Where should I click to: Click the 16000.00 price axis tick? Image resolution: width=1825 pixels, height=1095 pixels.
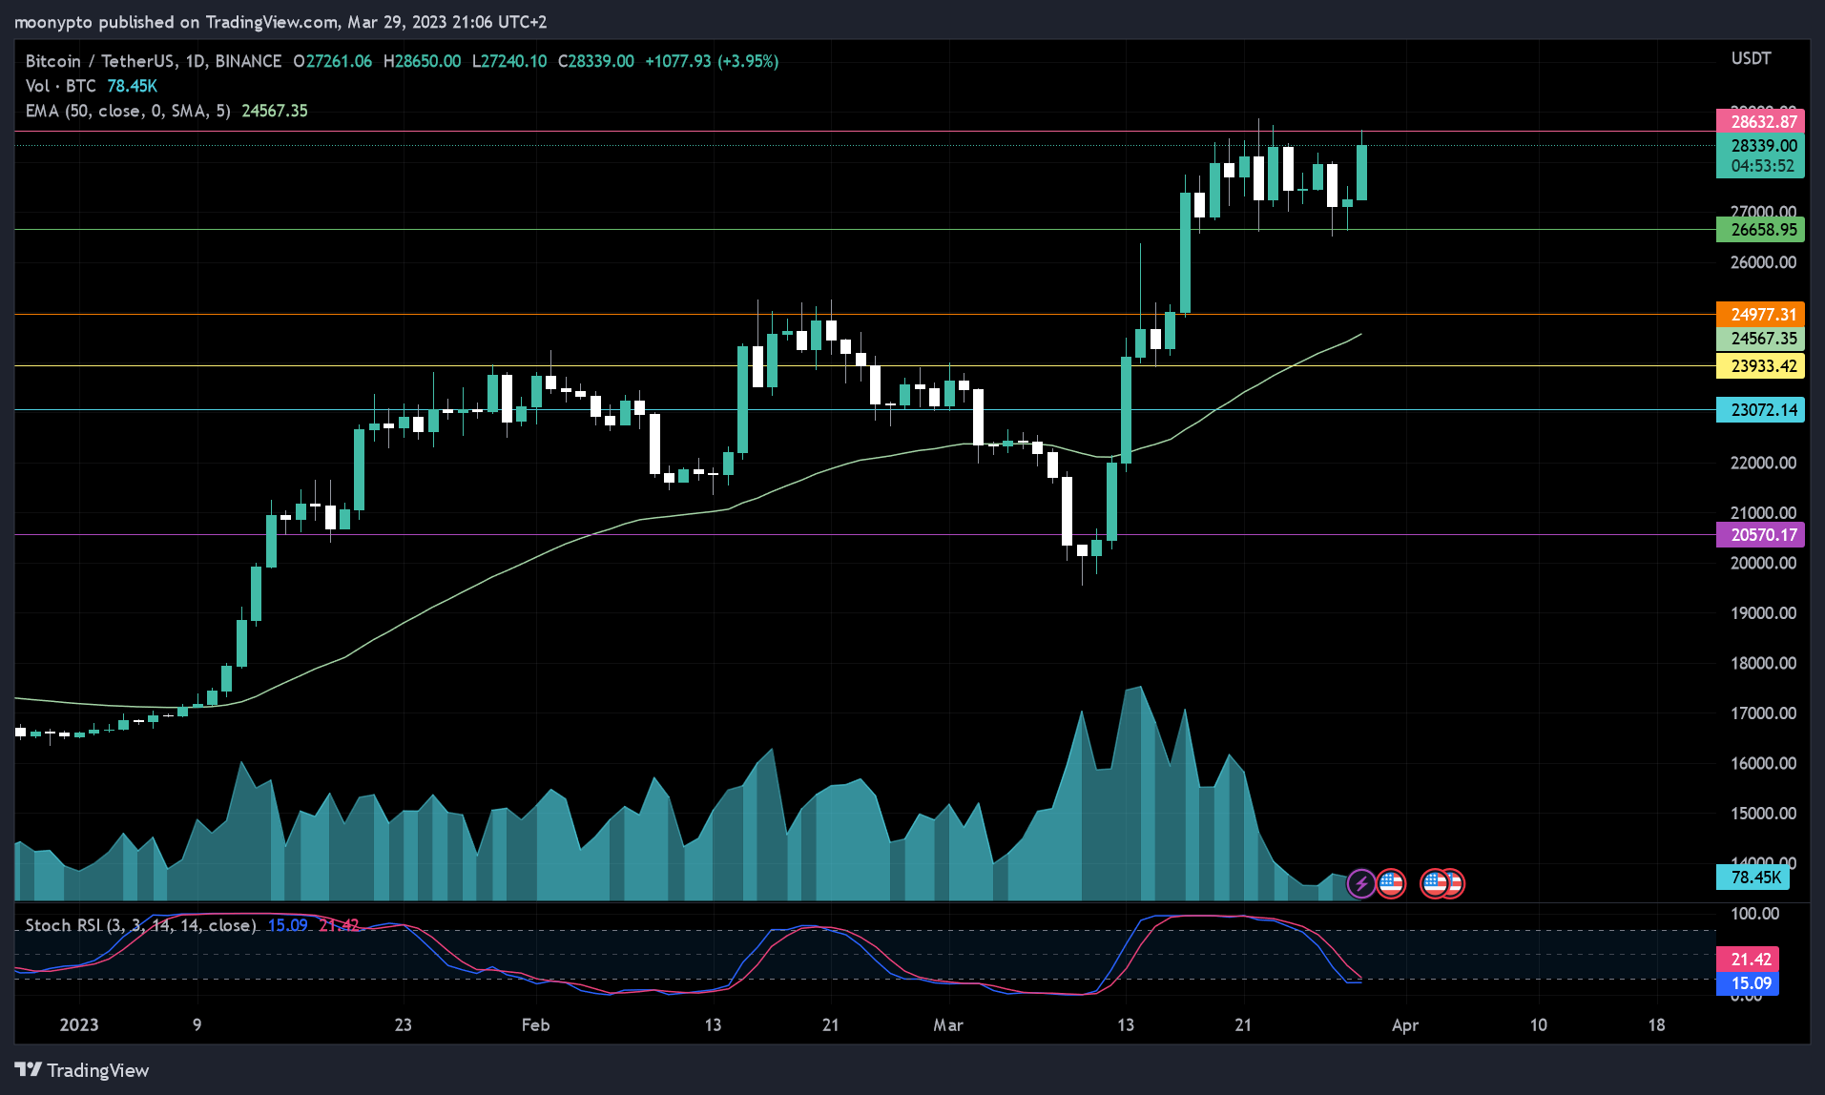[1763, 763]
